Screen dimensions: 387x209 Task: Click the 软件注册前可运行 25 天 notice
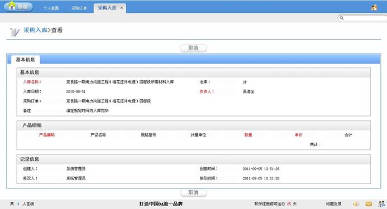(x=275, y=204)
